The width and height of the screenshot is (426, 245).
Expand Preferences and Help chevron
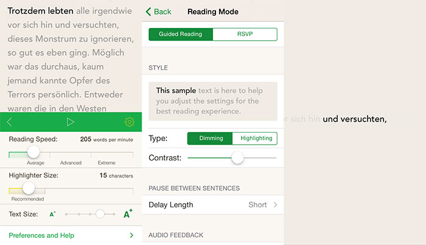point(131,235)
